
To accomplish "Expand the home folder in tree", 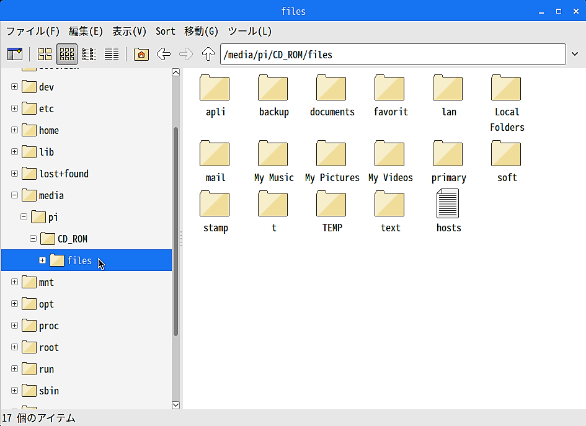I will coord(15,130).
